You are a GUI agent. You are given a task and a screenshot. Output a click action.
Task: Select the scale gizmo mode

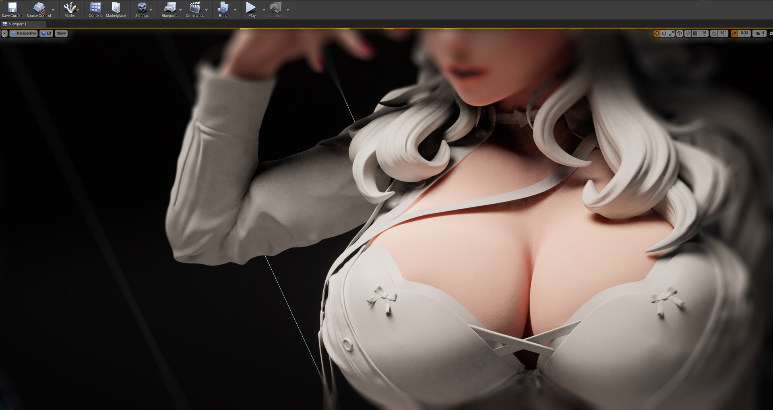click(671, 33)
